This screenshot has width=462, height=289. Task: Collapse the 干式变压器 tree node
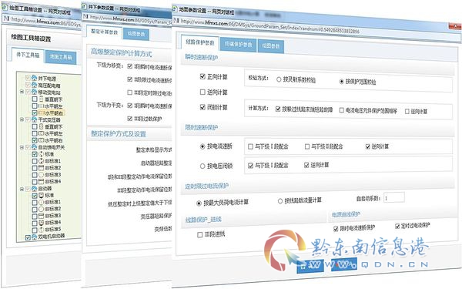tap(22, 119)
